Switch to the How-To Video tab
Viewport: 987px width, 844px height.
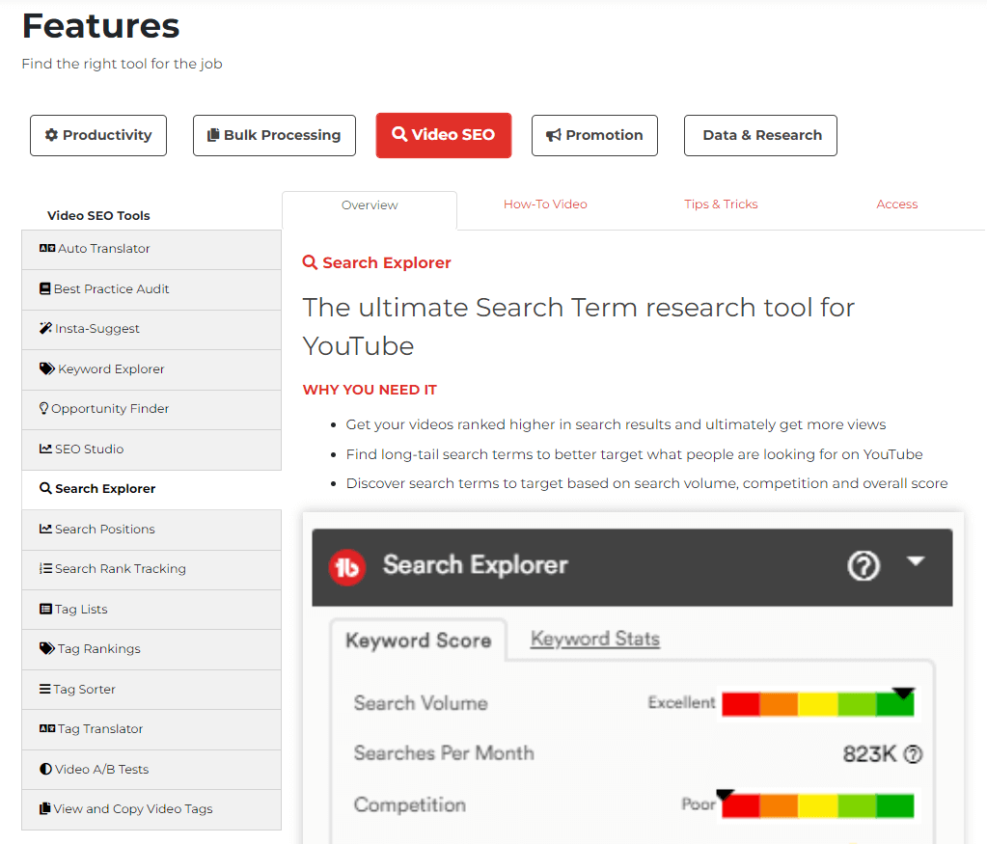[545, 204]
